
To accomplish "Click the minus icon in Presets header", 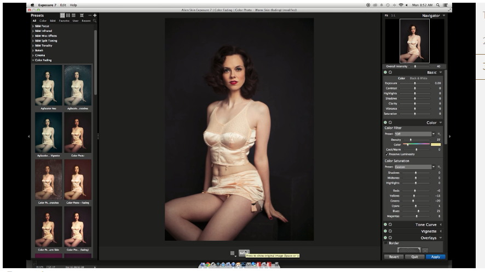I will coord(90,15).
